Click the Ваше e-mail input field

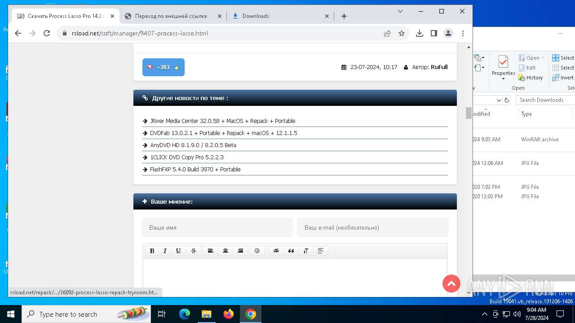[x=372, y=227]
